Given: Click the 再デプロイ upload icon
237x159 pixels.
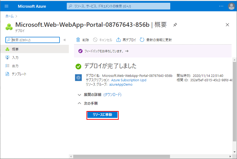Looking at the screenshot, I should (x=119, y=40).
